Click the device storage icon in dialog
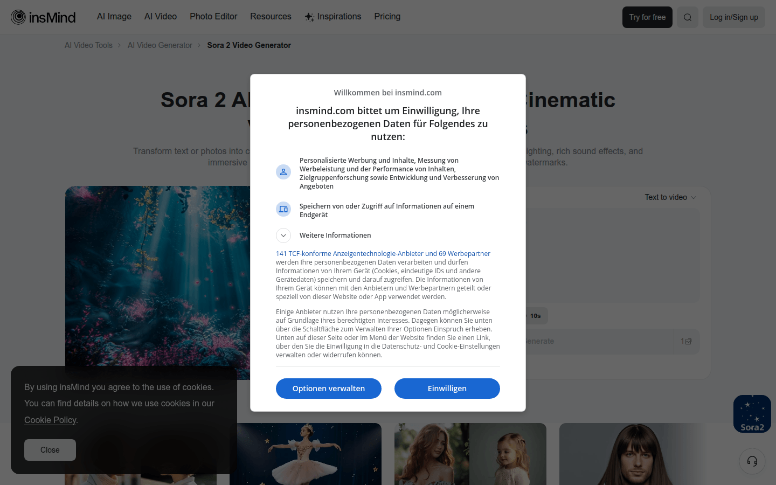Screen dimensions: 776x485 tap(283, 209)
